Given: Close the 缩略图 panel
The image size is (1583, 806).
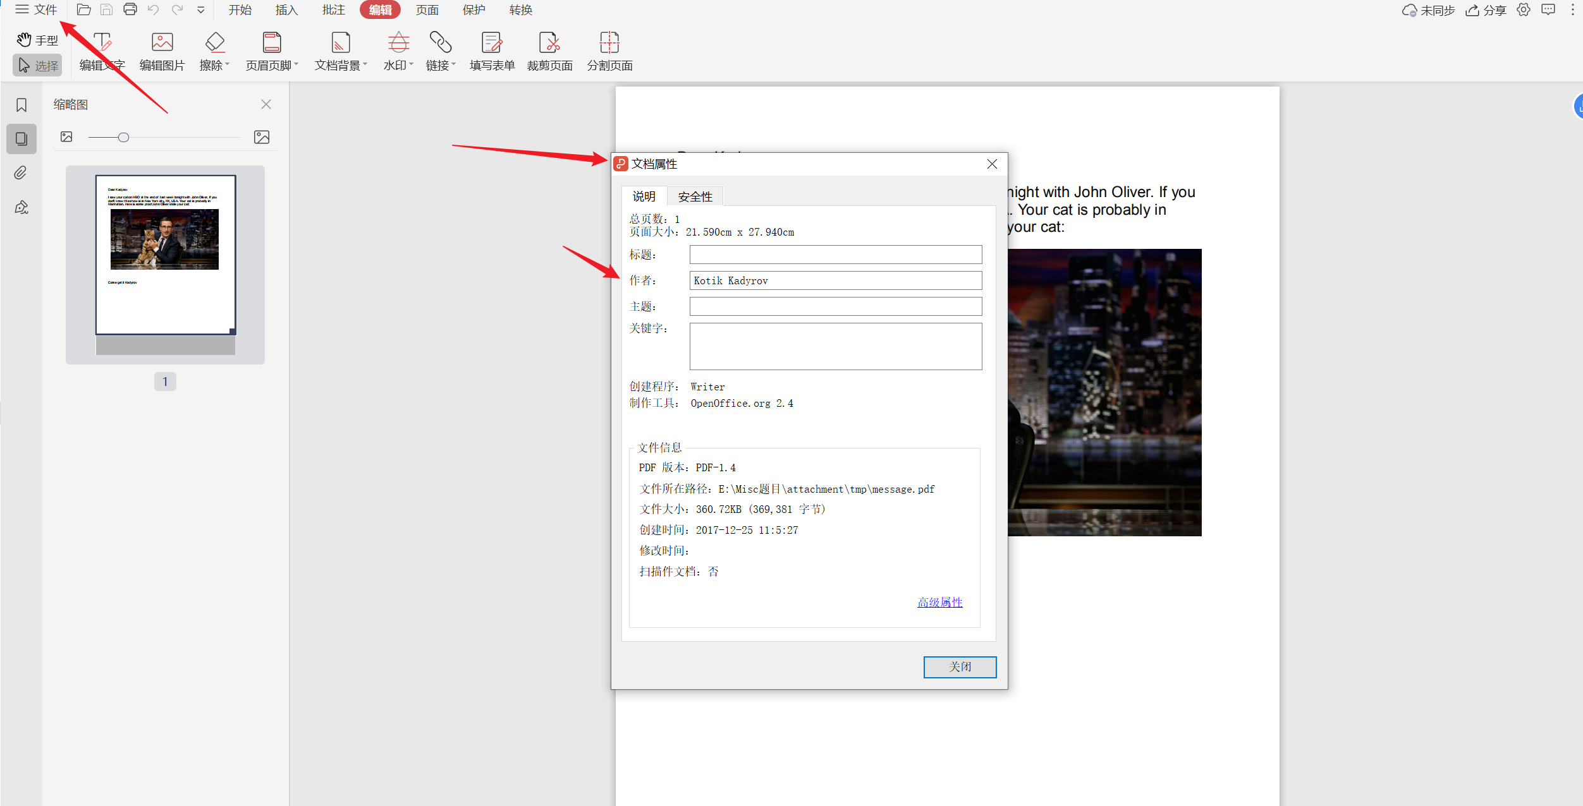Looking at the screenshot, I should [266, 104].
